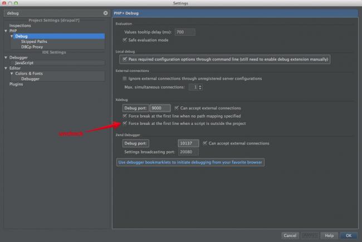Screen dimensions: 362x242
Task: Open JavaScript debugger settings
Action: 25,63
